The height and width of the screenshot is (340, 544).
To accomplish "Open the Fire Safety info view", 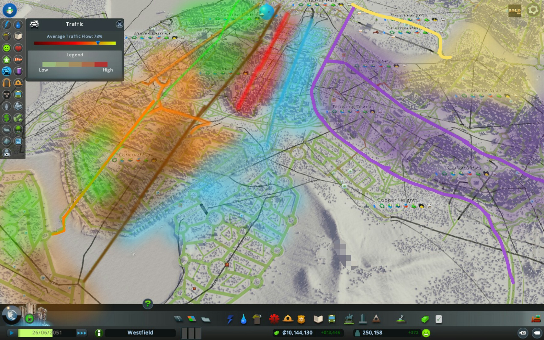I will point(18,83).
